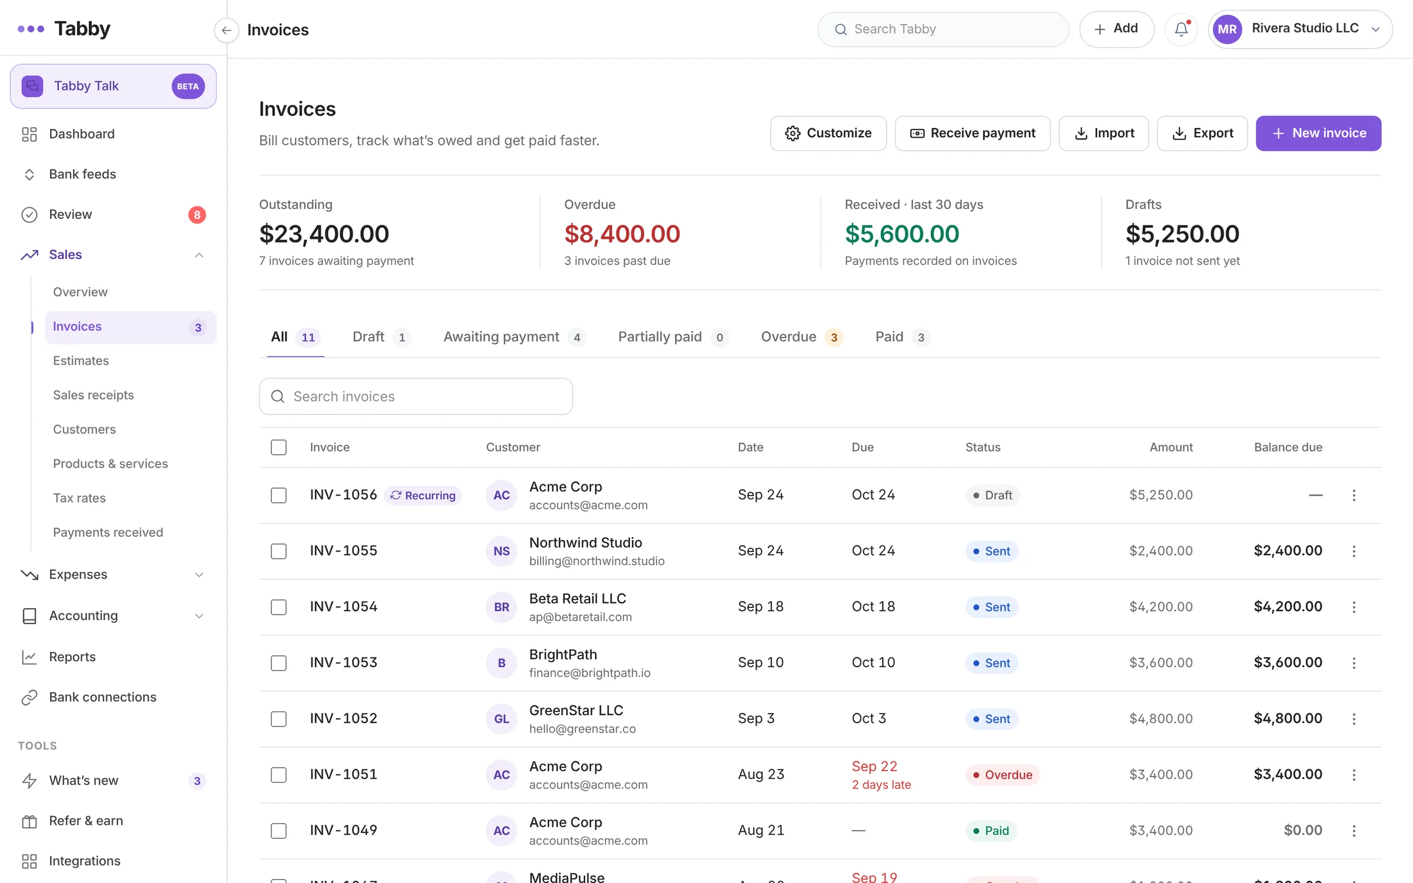
Task: Select the INV-1052 checkbox
Action: 278,719
